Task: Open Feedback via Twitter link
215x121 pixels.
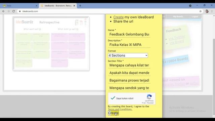Action: tap(177, 38)
